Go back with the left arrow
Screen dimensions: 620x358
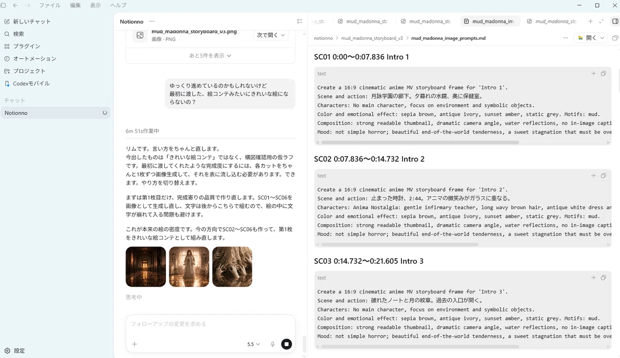coord(15,5)
